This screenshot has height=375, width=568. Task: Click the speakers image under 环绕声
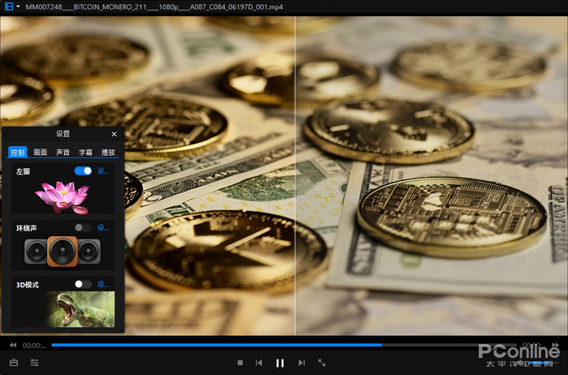[x=62, y=251]
